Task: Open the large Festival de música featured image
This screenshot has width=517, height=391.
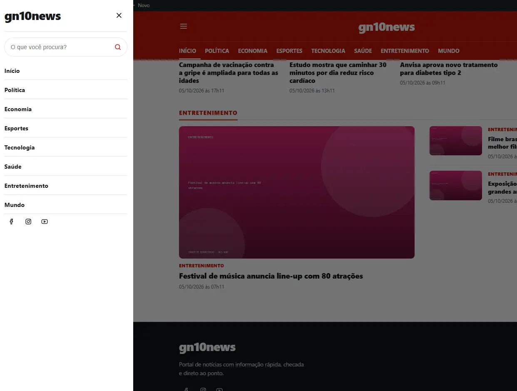Action: click(x=297, y=192)
